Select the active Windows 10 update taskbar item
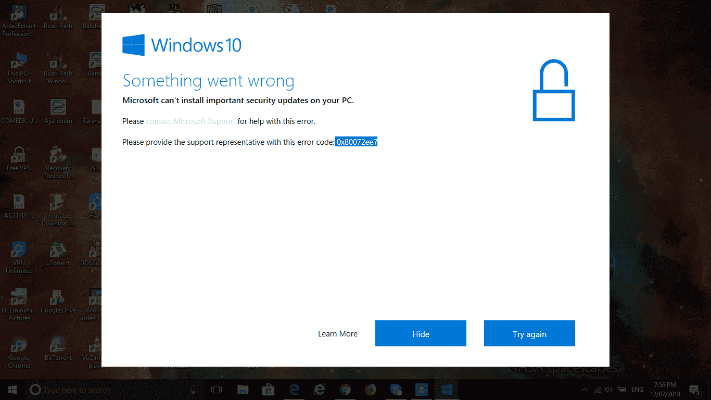 (x=447, y=390)
